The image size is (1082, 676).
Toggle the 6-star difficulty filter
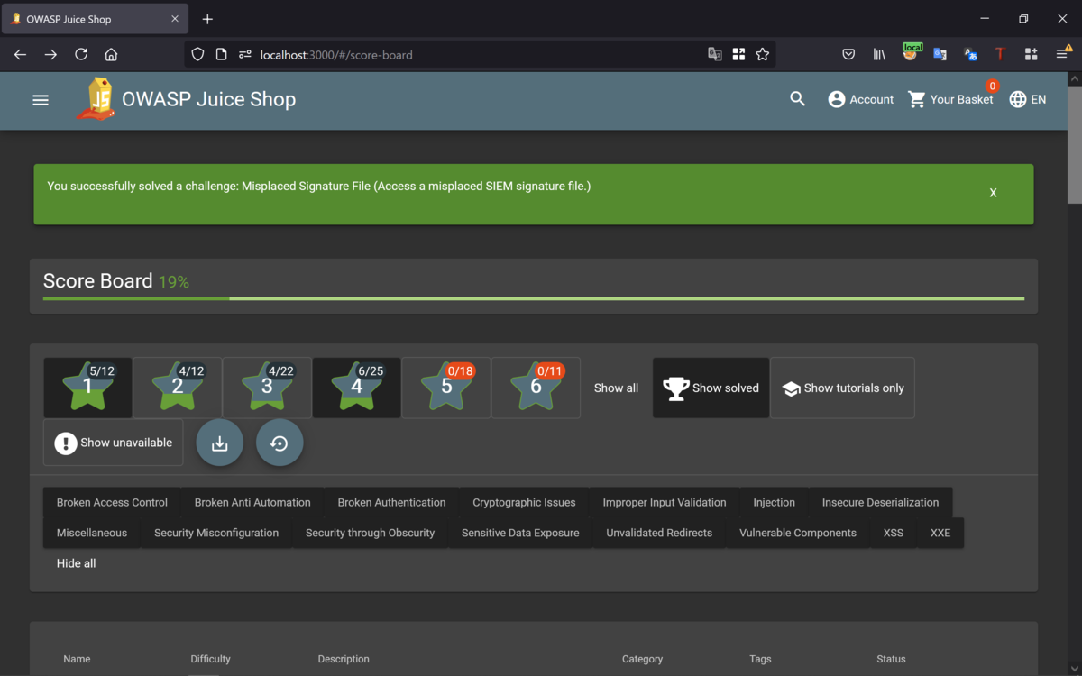coord(536,388)
